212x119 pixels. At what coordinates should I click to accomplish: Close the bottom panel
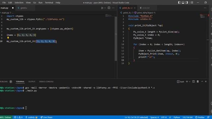click(206, 82)
